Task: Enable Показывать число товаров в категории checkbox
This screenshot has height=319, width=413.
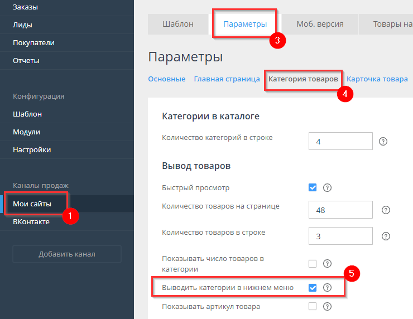Action: pyautogui.click(x=313, y=264)
